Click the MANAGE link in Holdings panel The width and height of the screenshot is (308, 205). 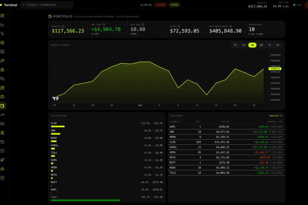point(276,116)
